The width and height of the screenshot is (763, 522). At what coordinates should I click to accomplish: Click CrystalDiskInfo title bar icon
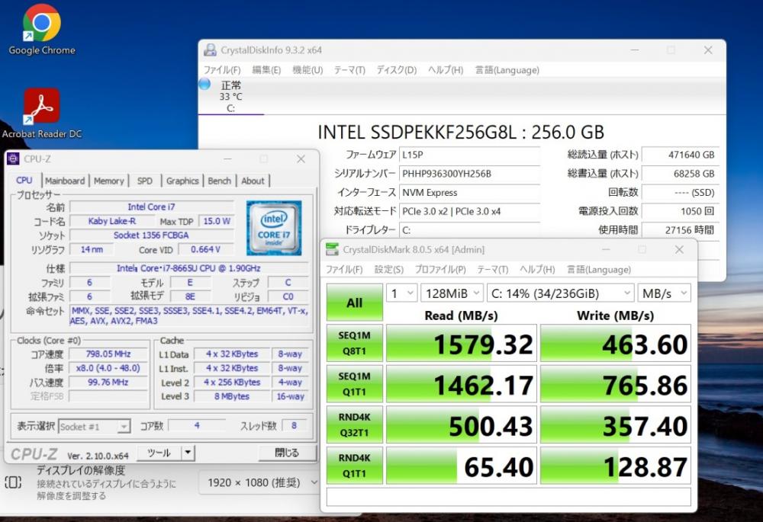coord(211,50)
